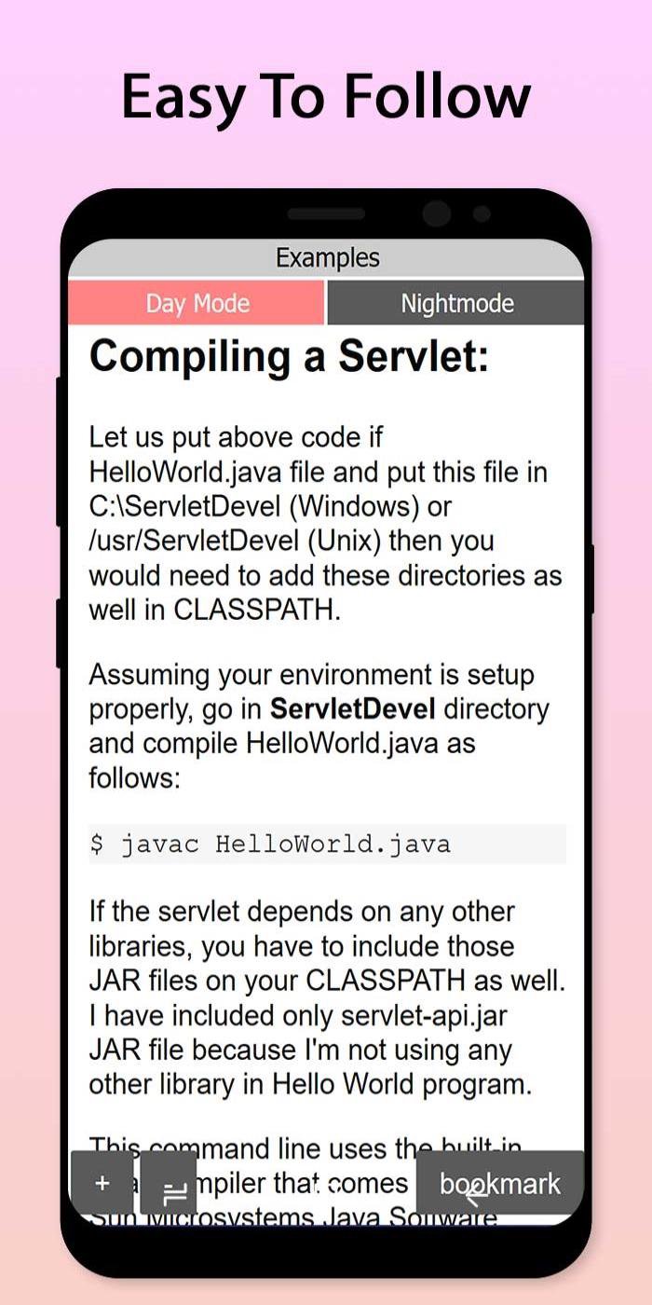This screenshot has height=1305, width=652.
Task: Click the 'servlet-api.jar' text
Action: coord(417,1015)
